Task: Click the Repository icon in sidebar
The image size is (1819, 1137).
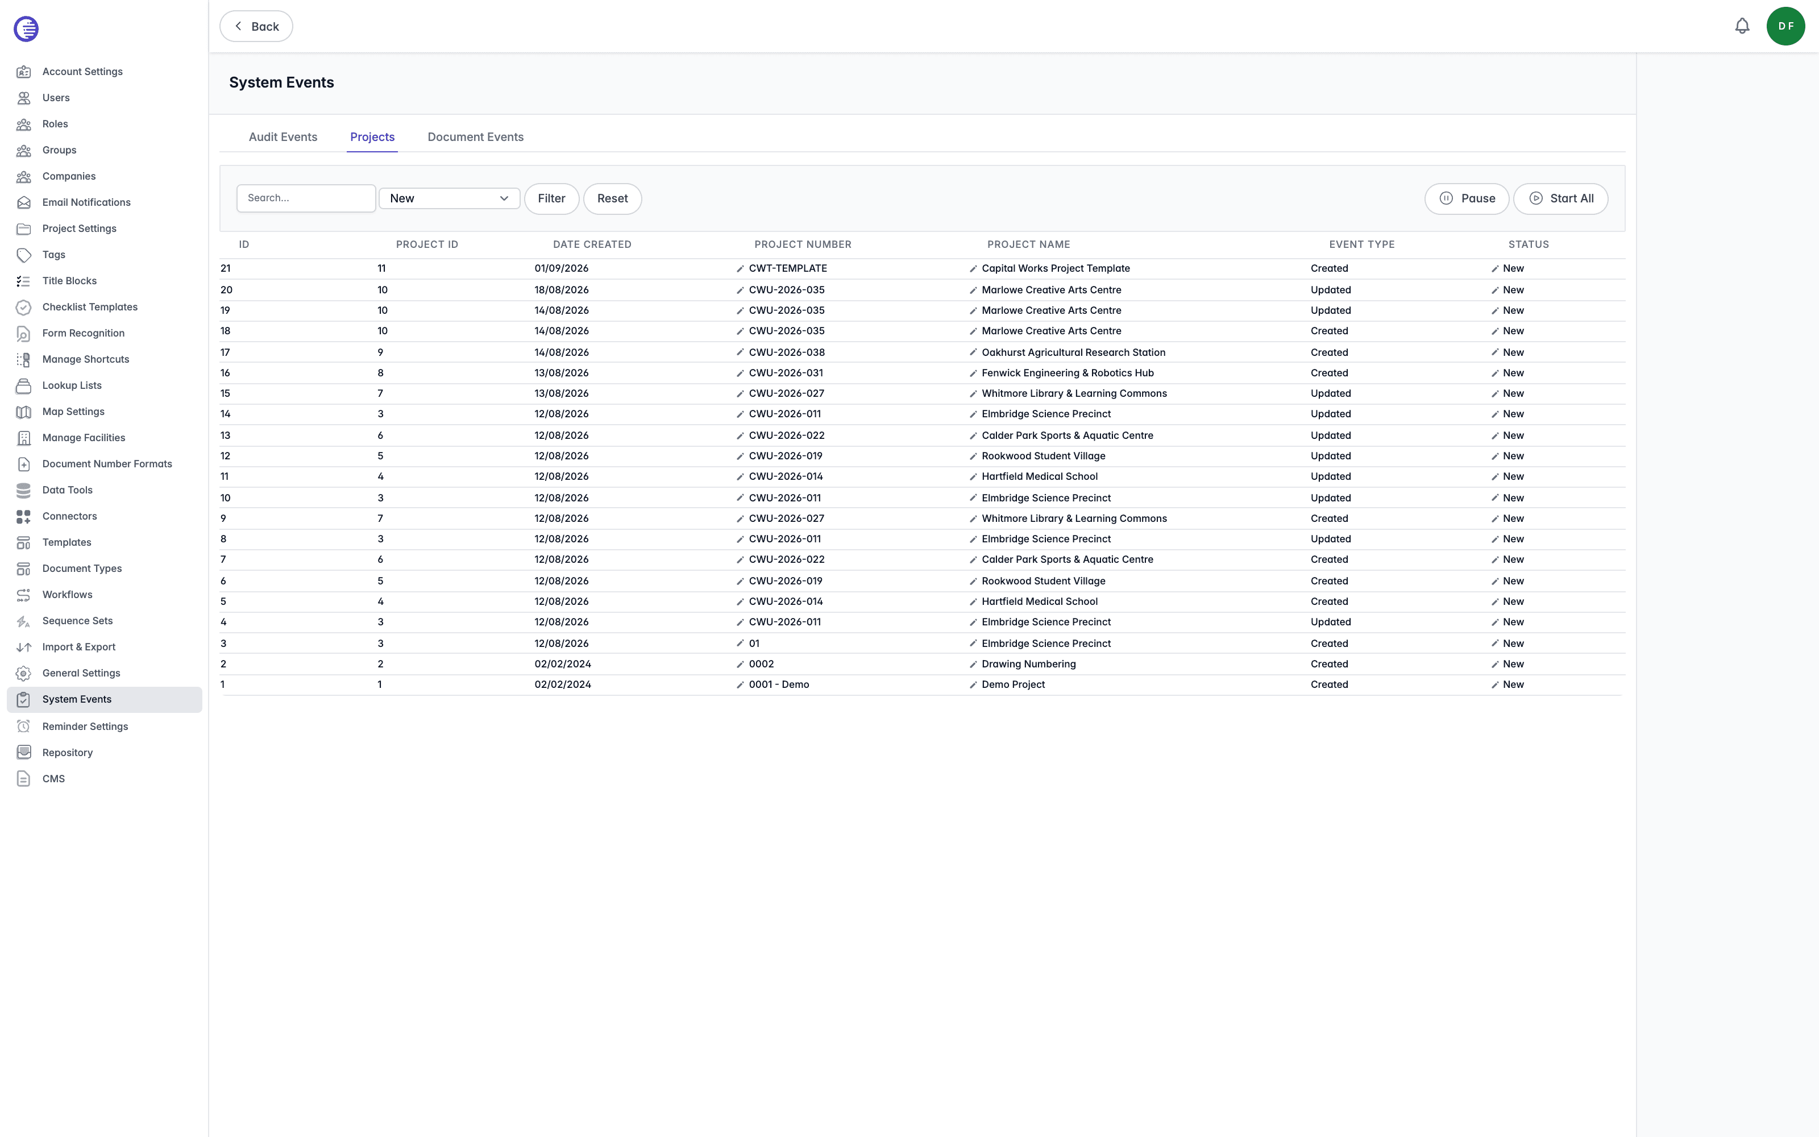Action: click(x=24, y=753)
